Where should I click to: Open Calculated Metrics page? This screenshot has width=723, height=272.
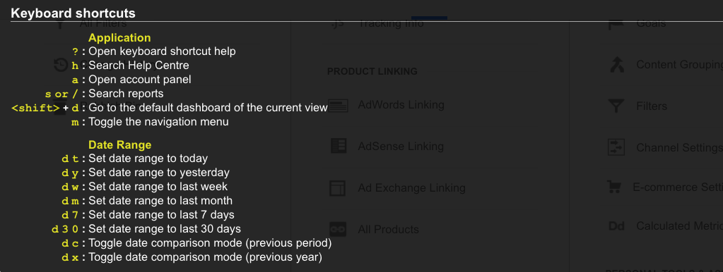click(680, 226)
